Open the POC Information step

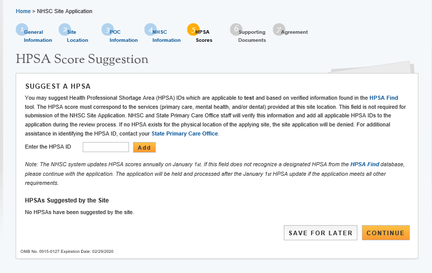[124, 36]
